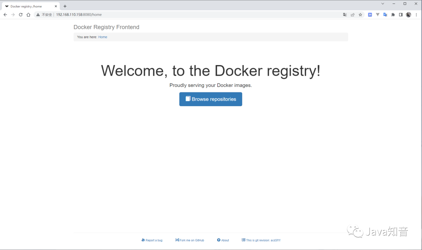Navigate back using the back arrow
The height and width of the screenshot is (250, 422).
pos(5,14)
